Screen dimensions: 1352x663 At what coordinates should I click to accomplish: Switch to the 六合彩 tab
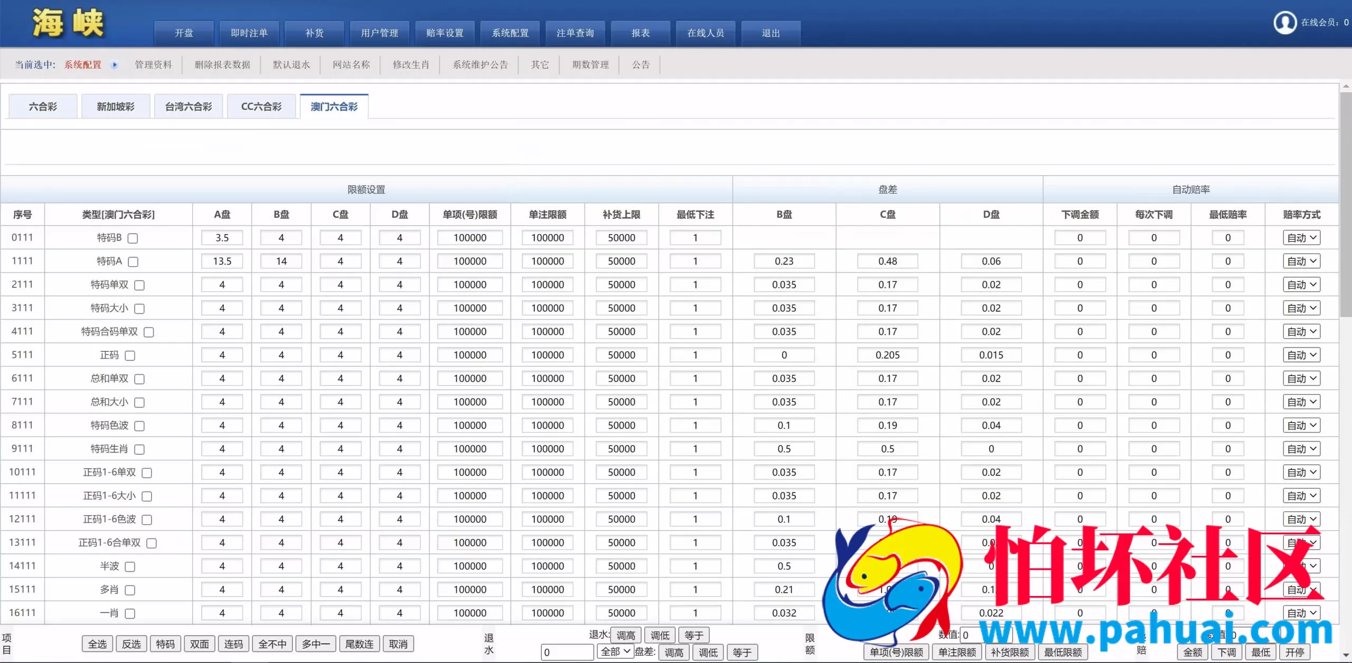(43, 106)
